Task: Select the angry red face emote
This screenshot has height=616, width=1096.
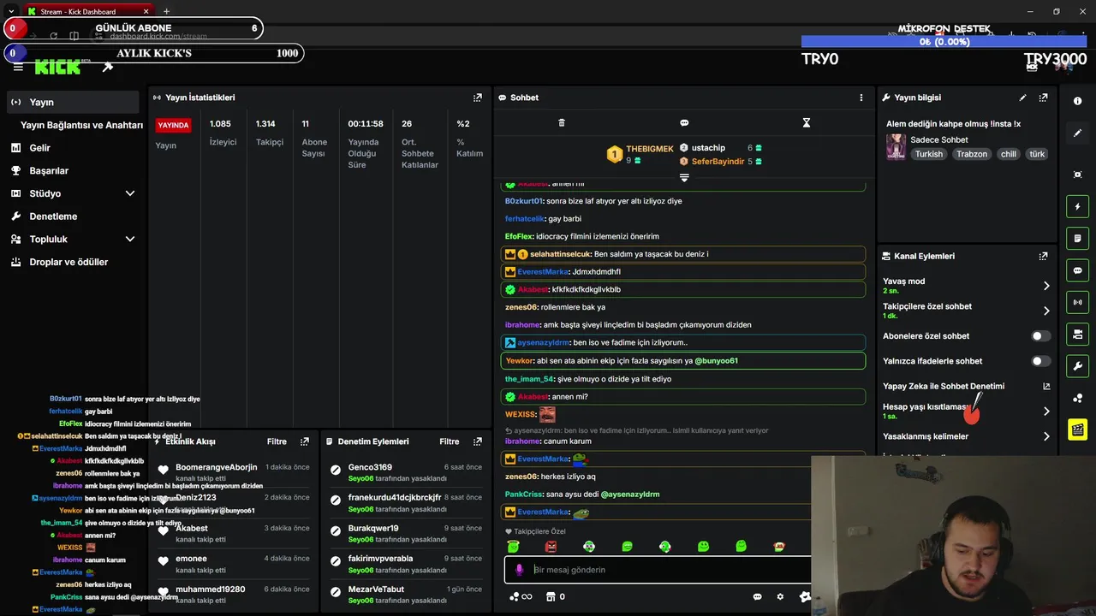Action: [x=551, y=547]
